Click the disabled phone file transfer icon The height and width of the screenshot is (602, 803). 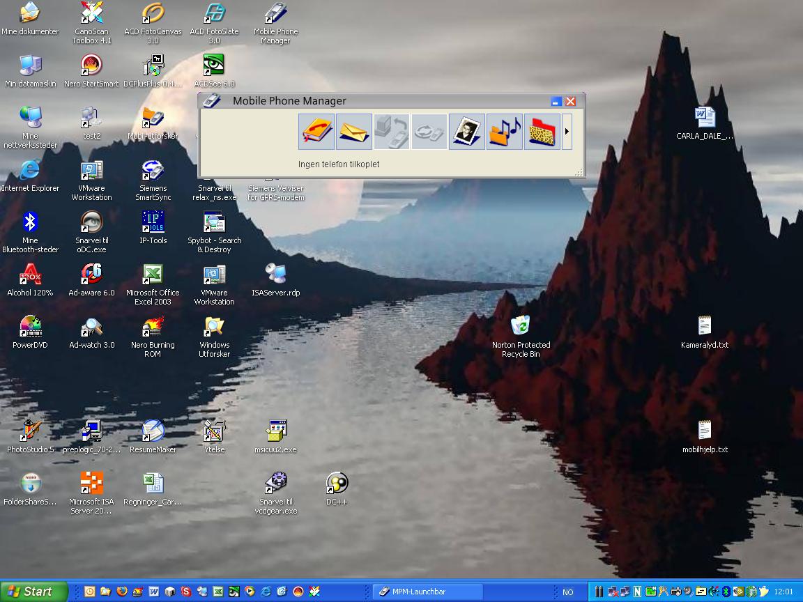click(x=392, y=132)
